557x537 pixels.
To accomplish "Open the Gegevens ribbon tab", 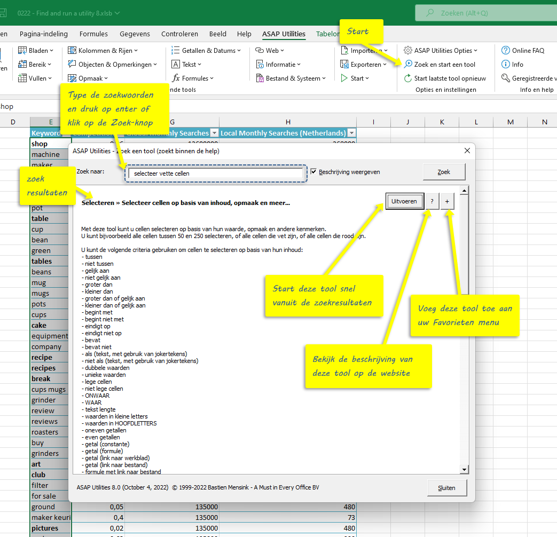I will click(135, 34).
